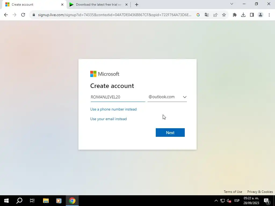Image resolution: width=275 pixels, height=206 pixels.
Task: Click Use your email instead link
Action: click(x=108, y=119)
